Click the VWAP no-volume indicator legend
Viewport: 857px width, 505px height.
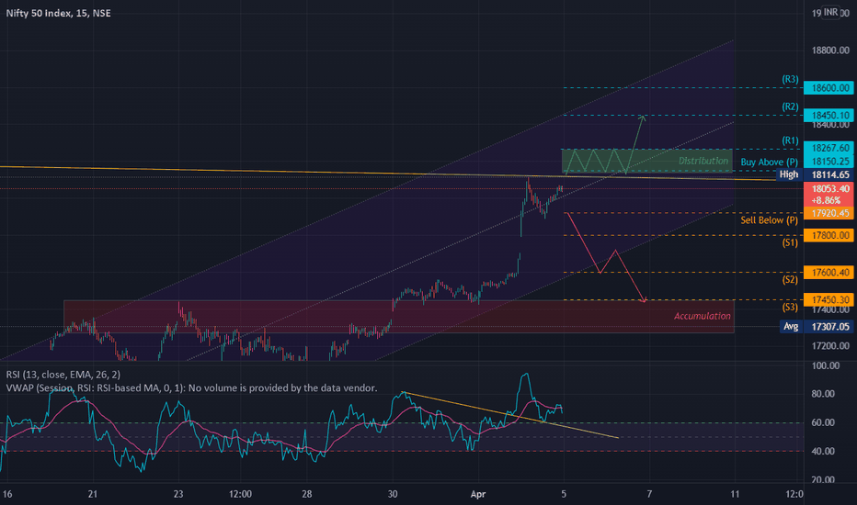[x=191, y=388]
